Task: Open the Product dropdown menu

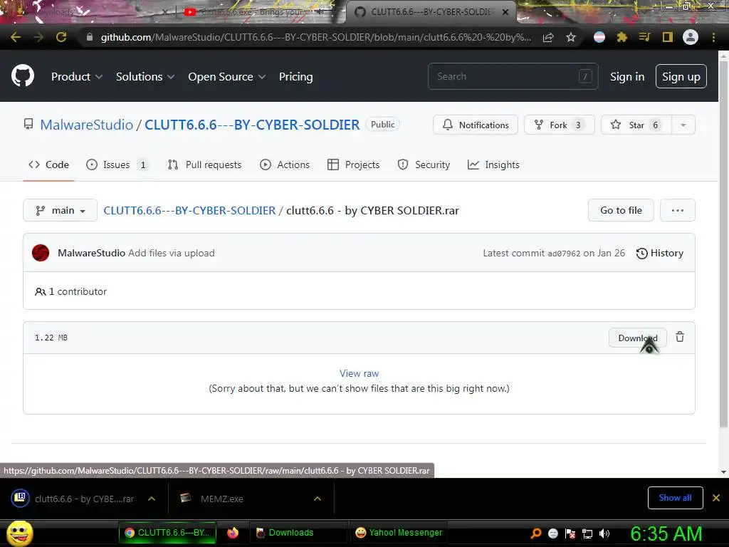Action: click(77, 77)
